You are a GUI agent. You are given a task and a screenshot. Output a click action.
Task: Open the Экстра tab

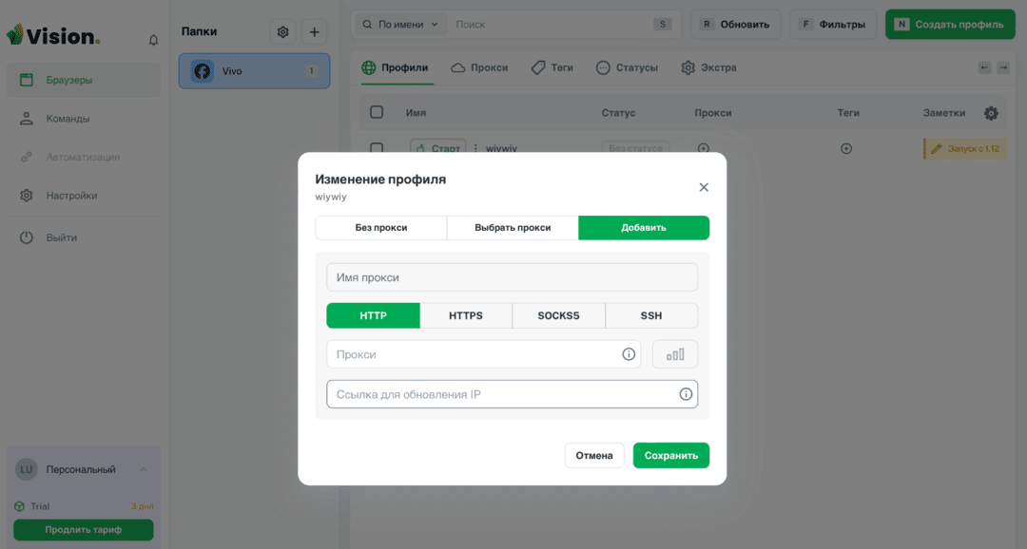click(x=708, y=67)
